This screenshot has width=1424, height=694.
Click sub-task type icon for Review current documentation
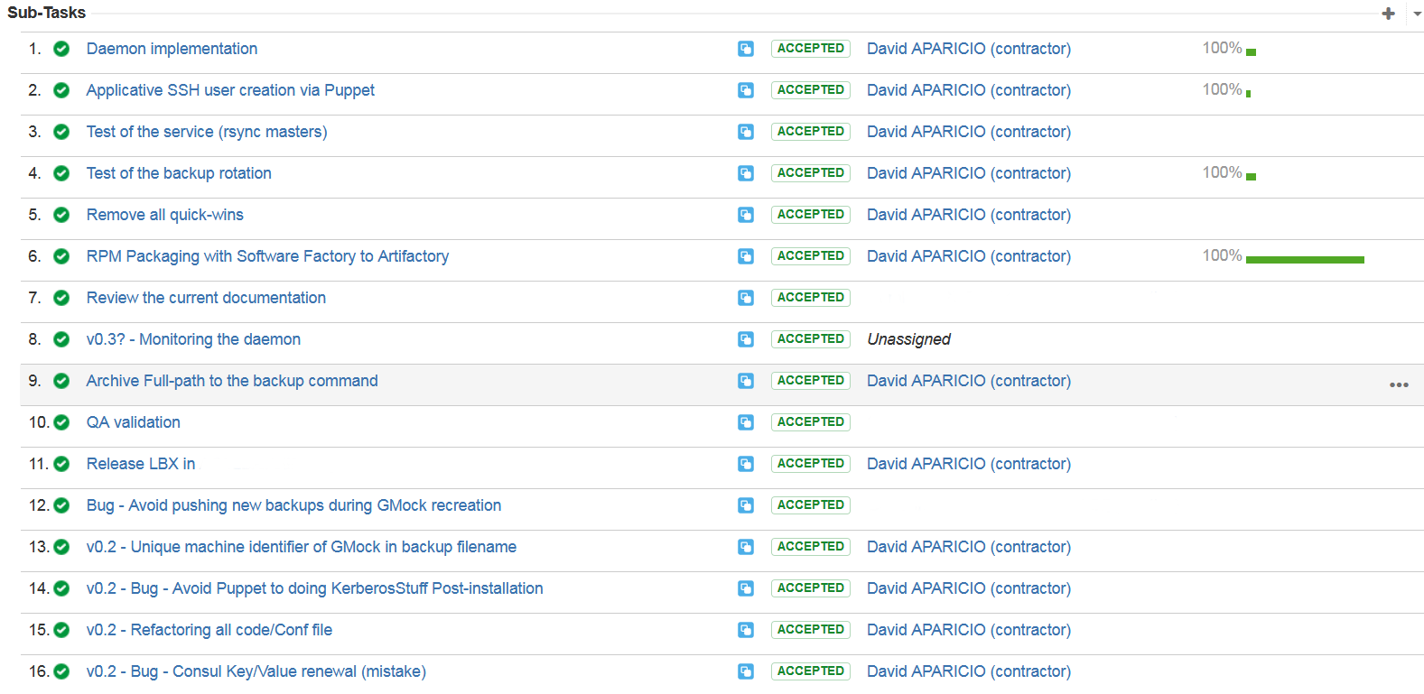click(x=746, y=298)
